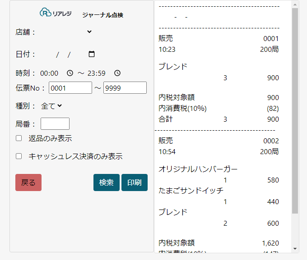Enable 返品のみ表示 checkbox
This screenshot has width=307, height=260.
point(19,138)
